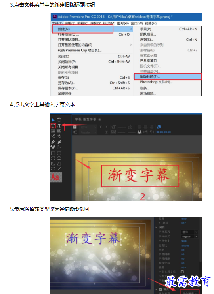Viewport: 214px width, 294px height.
Task: Open the 剪辑(C) menu
Action: [83, 23]
